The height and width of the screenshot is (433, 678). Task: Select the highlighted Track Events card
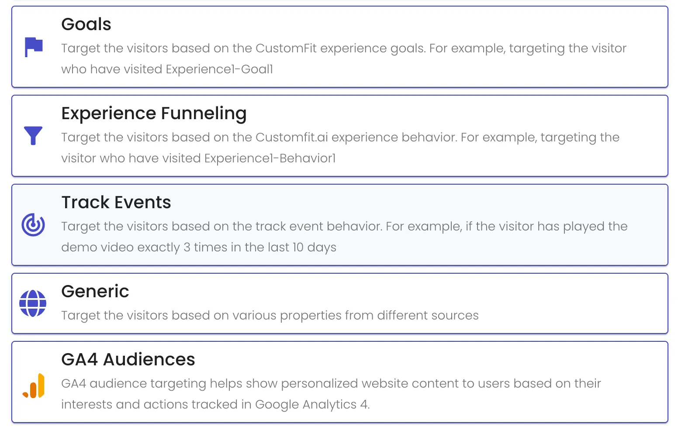[340, 225]
